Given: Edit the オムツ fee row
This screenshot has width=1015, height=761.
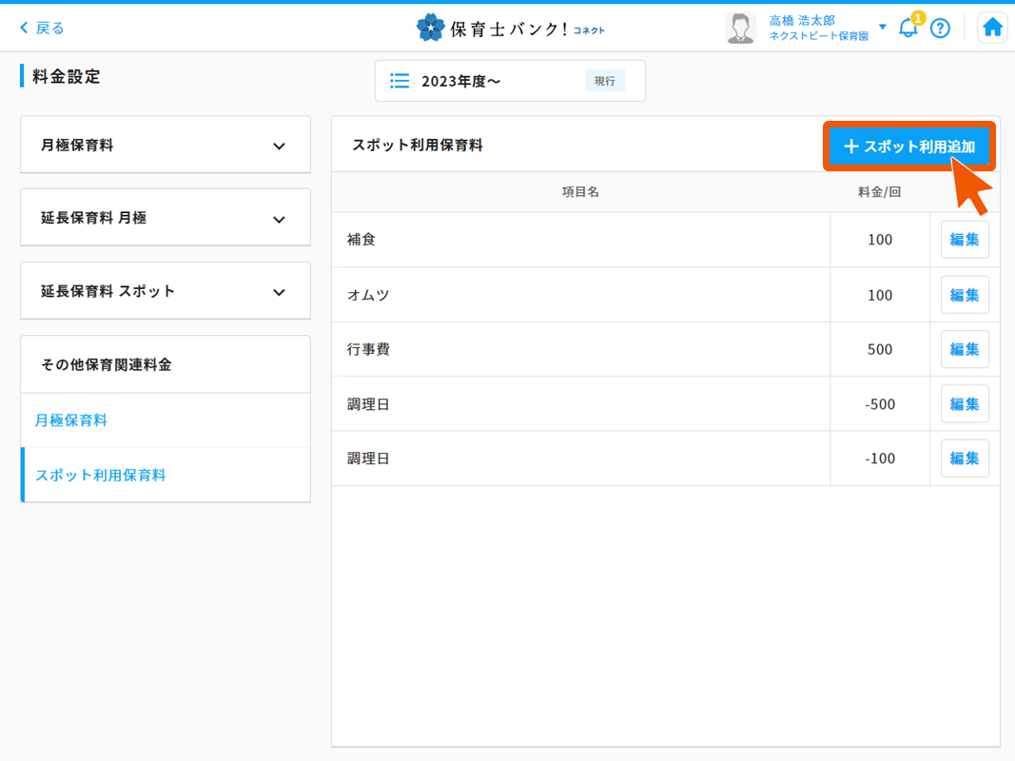Looking at the screenshot, I should (x=965, y=295).
